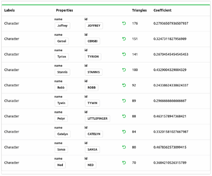Click the green refresh icon in Stannis row

[x=124, y=70]
